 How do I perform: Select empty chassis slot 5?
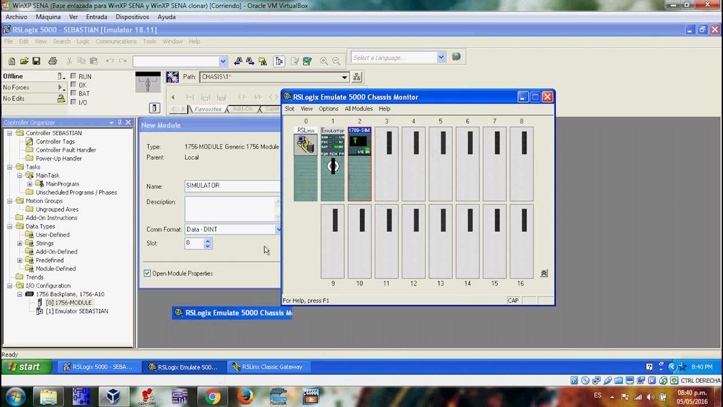click(x=441, y=164)
